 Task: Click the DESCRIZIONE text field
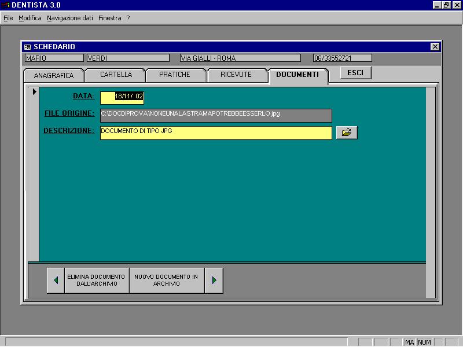[216, 133]
